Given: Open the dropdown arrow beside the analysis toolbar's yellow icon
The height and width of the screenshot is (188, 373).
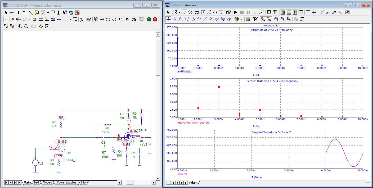Looking at the screenshot, I should tap(242, 19).
